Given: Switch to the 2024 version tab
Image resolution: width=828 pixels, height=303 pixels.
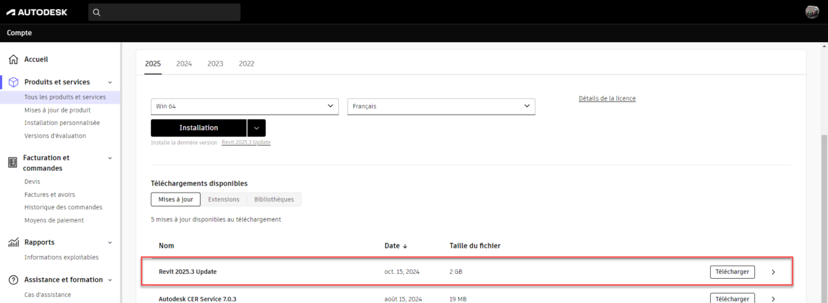Looking at the screenshot, I should tap(184, 63).
